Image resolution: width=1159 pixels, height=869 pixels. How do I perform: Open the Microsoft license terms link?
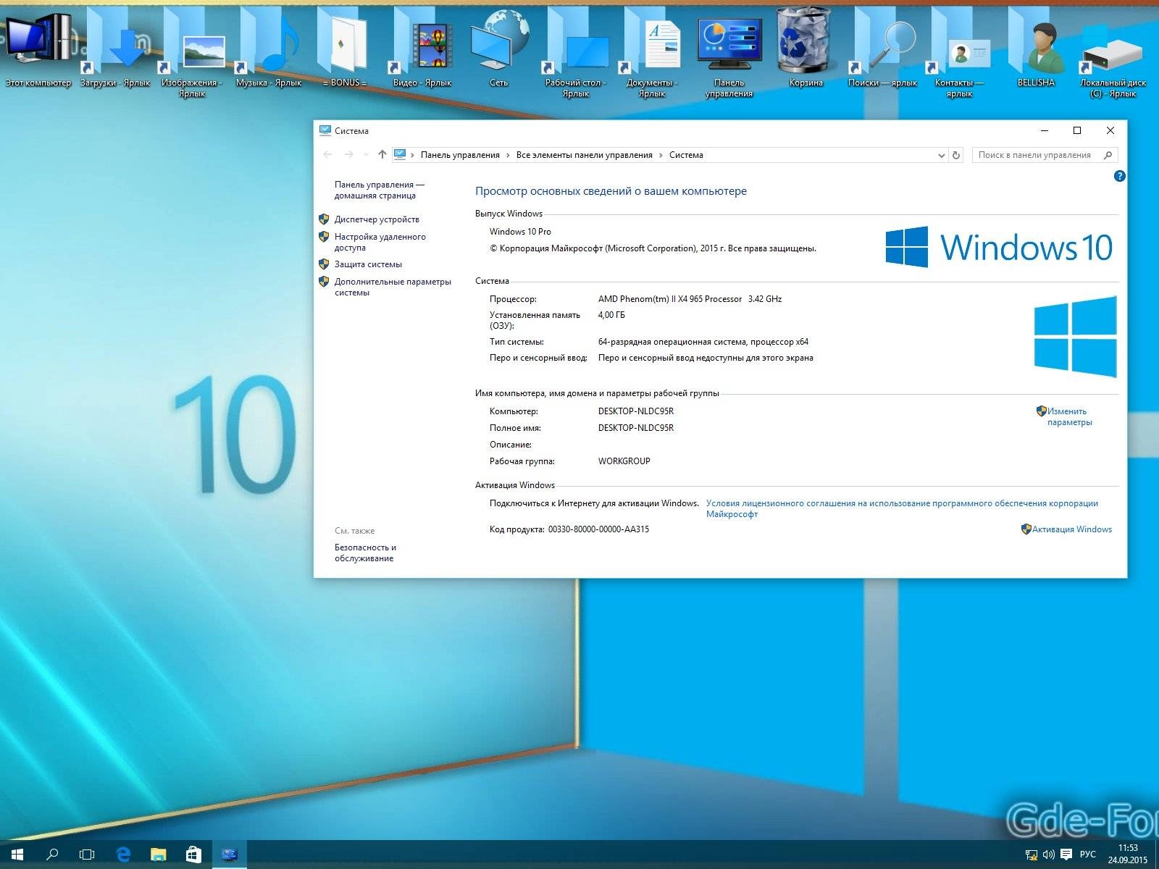902,508
